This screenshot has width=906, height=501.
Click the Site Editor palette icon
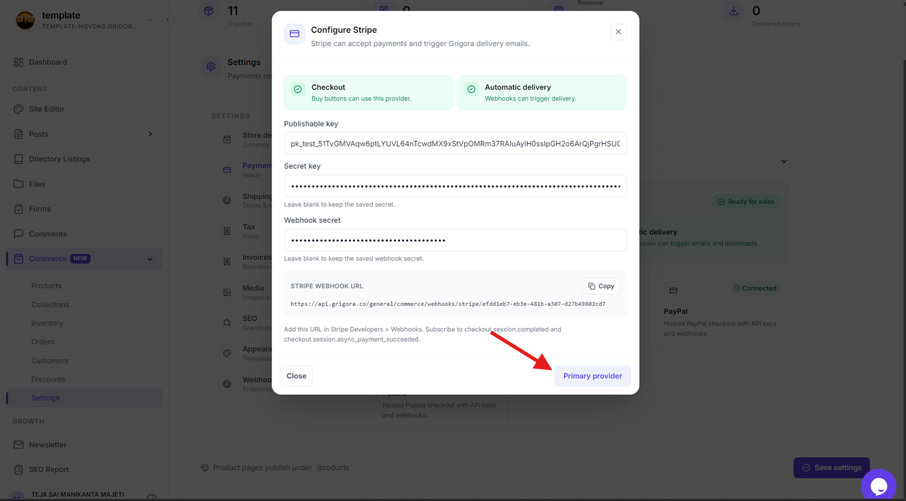coord(18,109)
